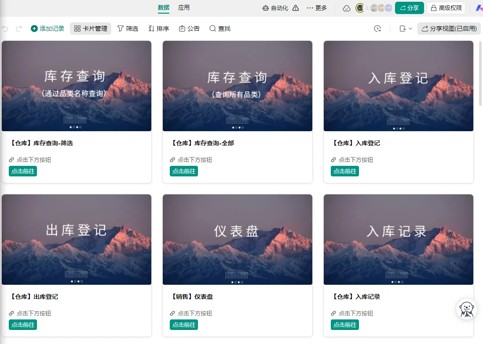Image resolution: width=483 pixels, height=344 pixels.
Task: Click link icon on 【仓库】出库登记 card
Action: 11,313
